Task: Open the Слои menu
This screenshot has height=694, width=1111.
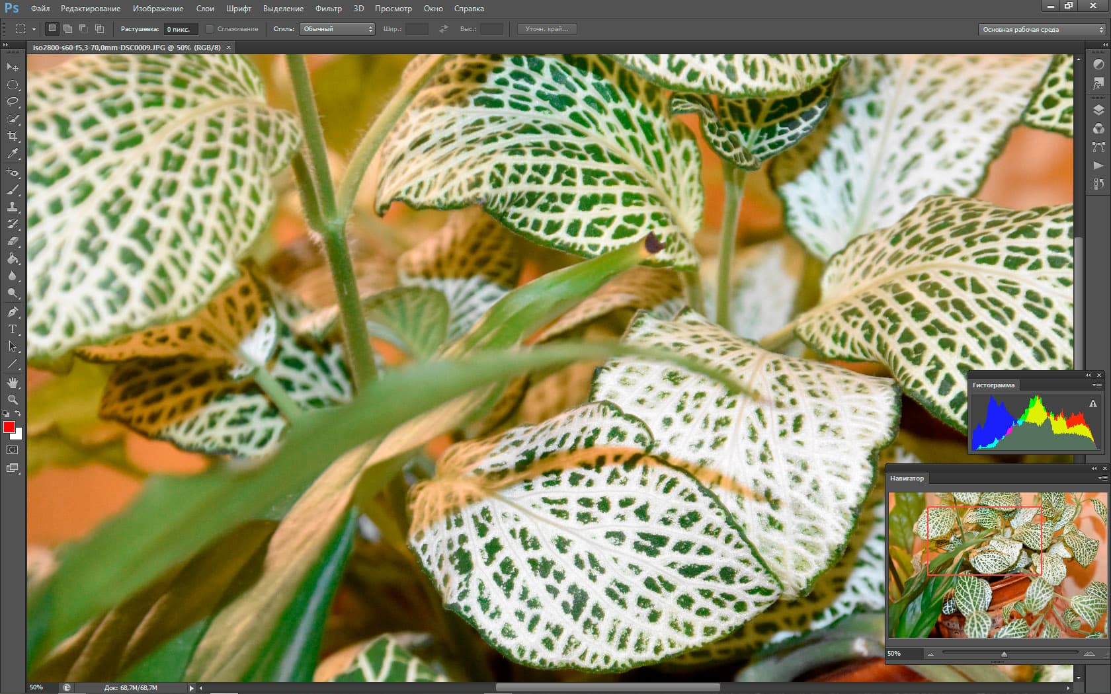Action: click(205, 9)
